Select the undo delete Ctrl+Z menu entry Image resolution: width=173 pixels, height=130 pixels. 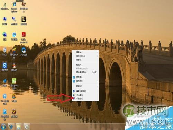click(85, 72)
